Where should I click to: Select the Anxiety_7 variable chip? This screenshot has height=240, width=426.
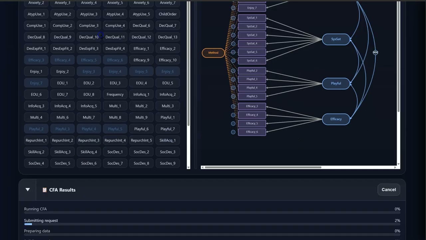pyautogui.click(x=168, y=3)
